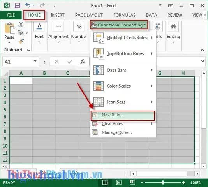Open Clear Rules submenu
This screenshot has width=208, height=187.
point(123,124)
